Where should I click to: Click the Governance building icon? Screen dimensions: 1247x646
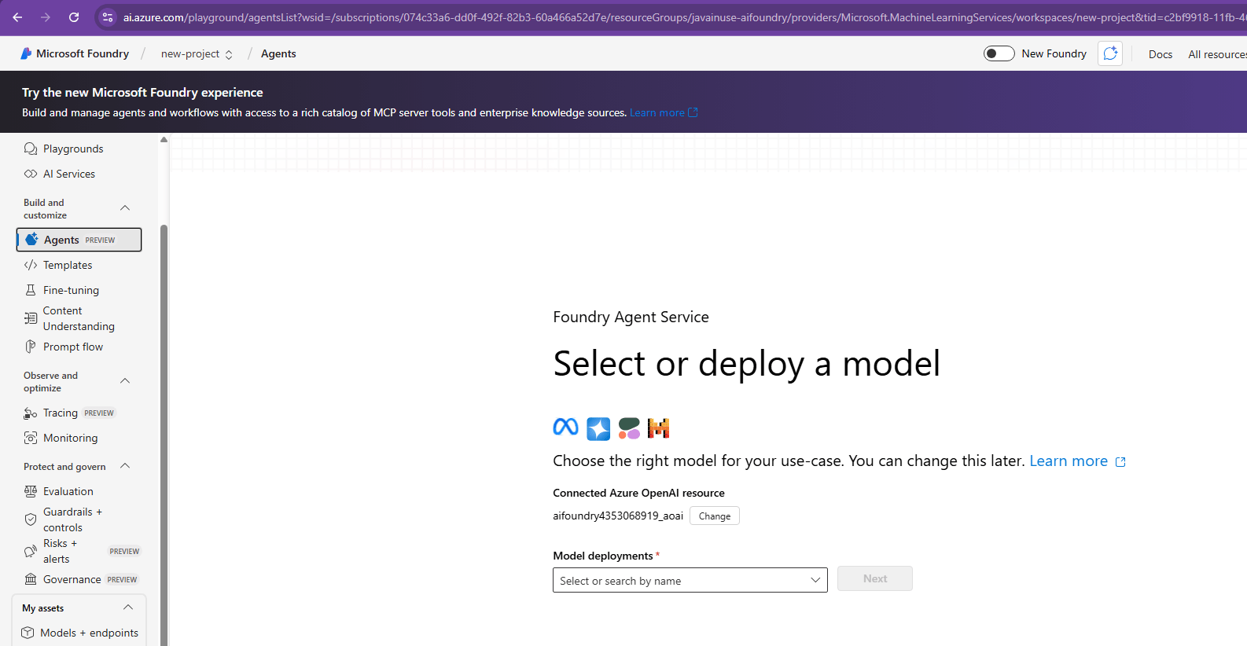pos(31,579)
